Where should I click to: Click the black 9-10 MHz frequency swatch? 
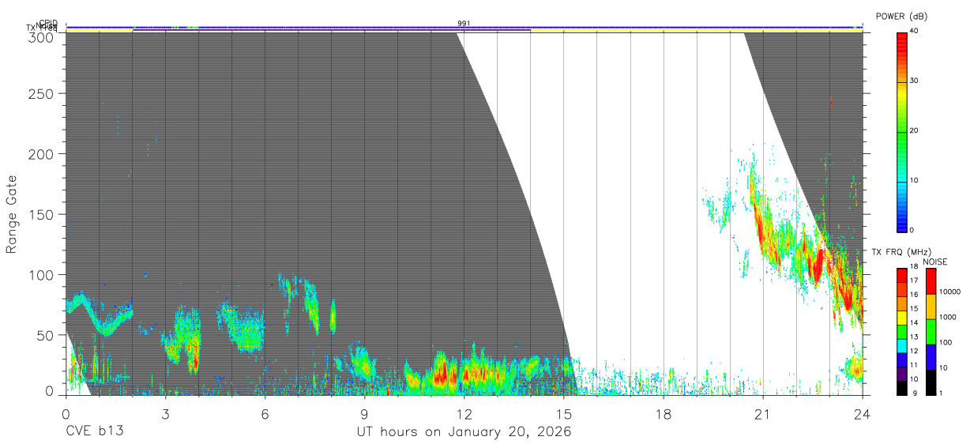902,388
